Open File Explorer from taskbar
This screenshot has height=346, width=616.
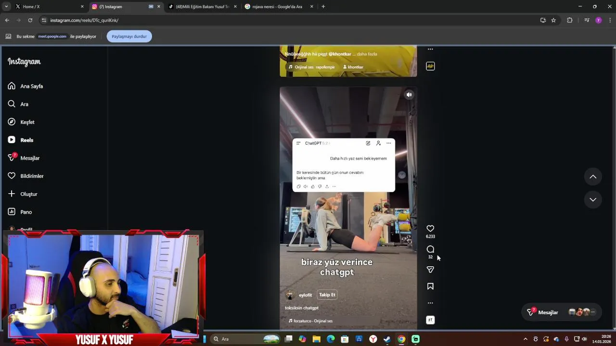[x=316, y=339]
